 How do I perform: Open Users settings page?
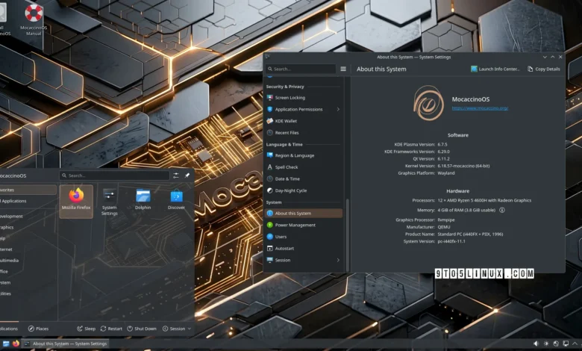click(304, 237)
